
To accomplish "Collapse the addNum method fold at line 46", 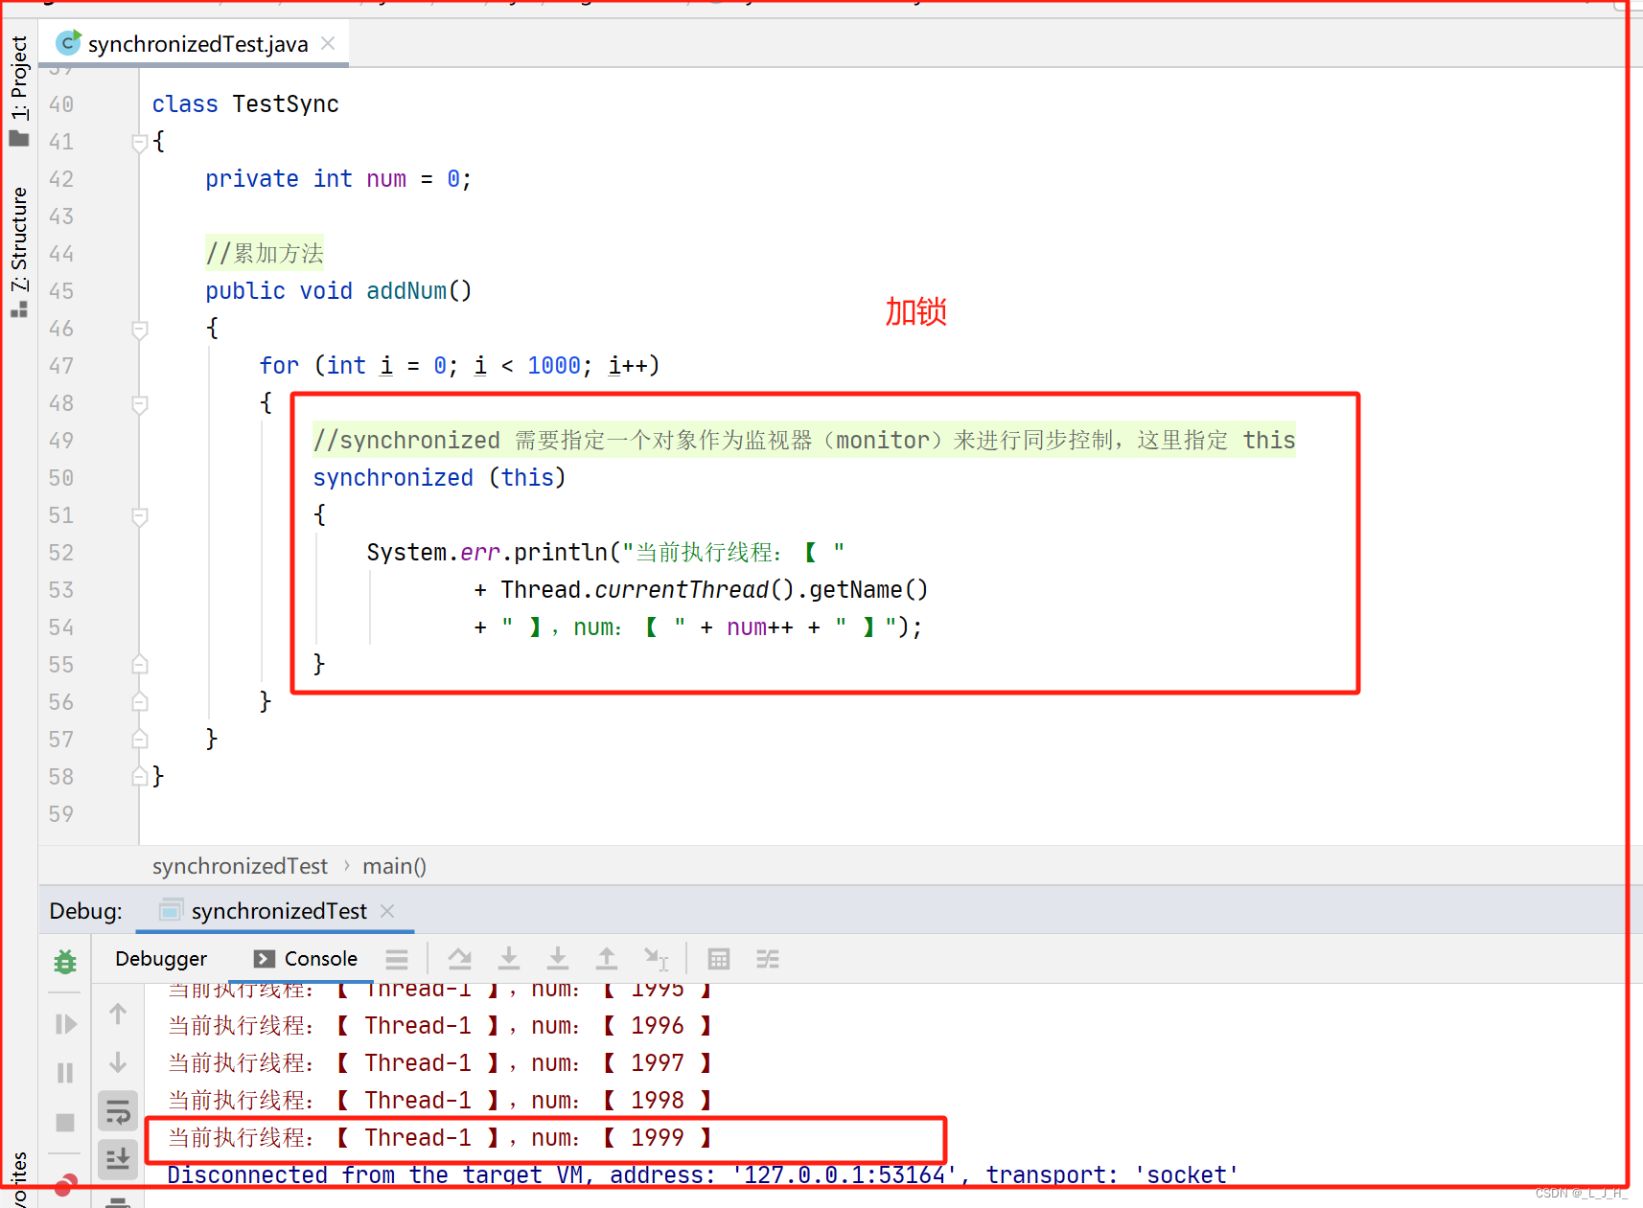I will [139, 330].
